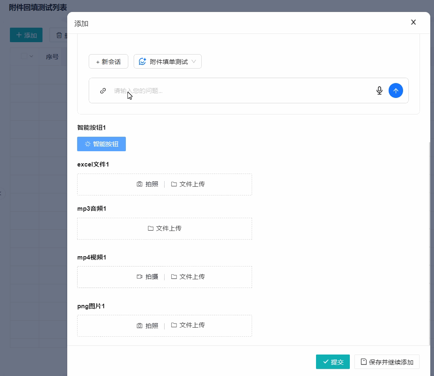Image resolution: width=434 pixels, height=376 pixels.
Task: Click 文件上传 under excel文件1
Action: (x=188, y=184)
